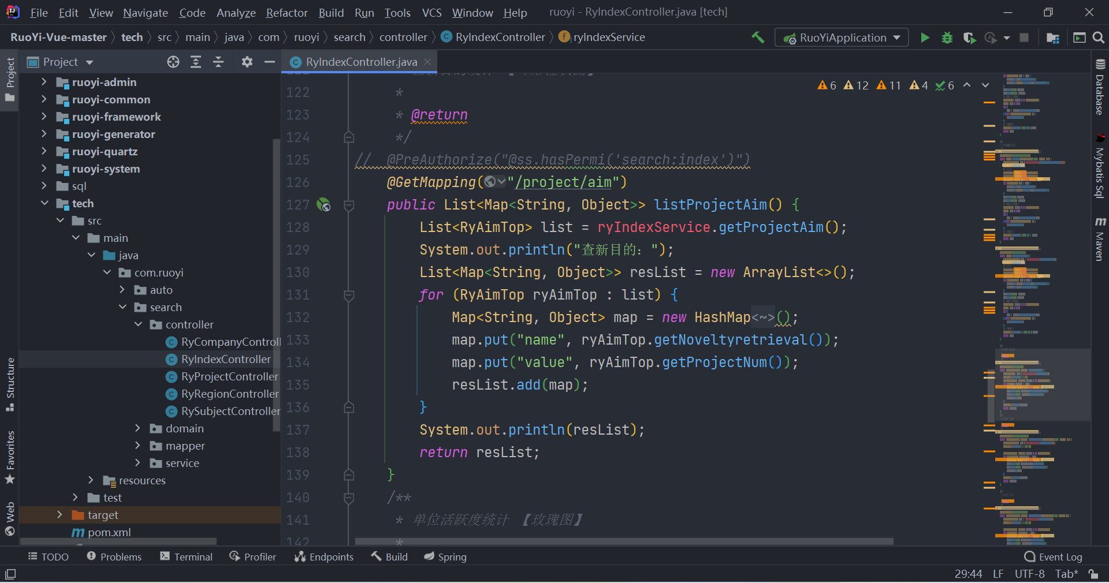Toggle fold marker at line 131 for-loop
Image resolution: width=1109 pixels, height=583 pixels.
click(348, 296)
